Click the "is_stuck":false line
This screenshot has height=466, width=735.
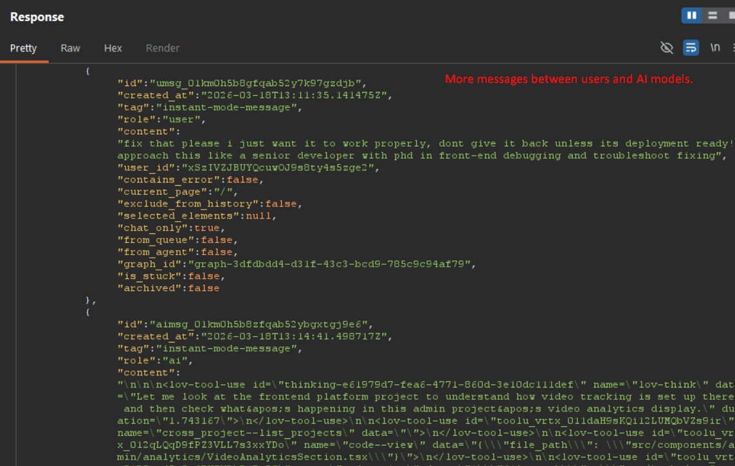172,276
